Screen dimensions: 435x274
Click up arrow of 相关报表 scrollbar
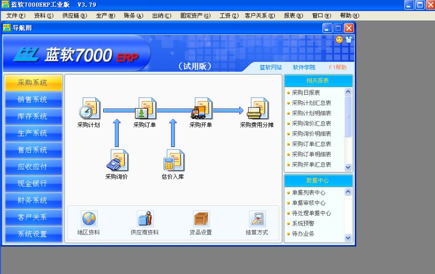coord(348,92)
